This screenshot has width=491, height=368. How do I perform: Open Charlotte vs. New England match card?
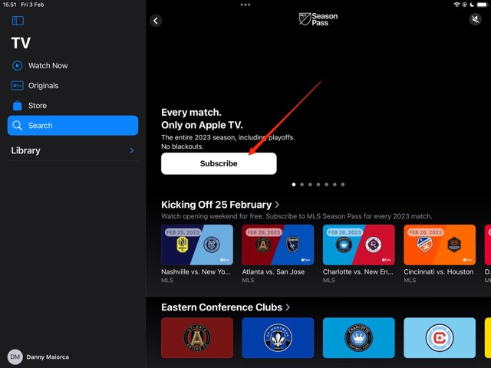coord(359,245)
